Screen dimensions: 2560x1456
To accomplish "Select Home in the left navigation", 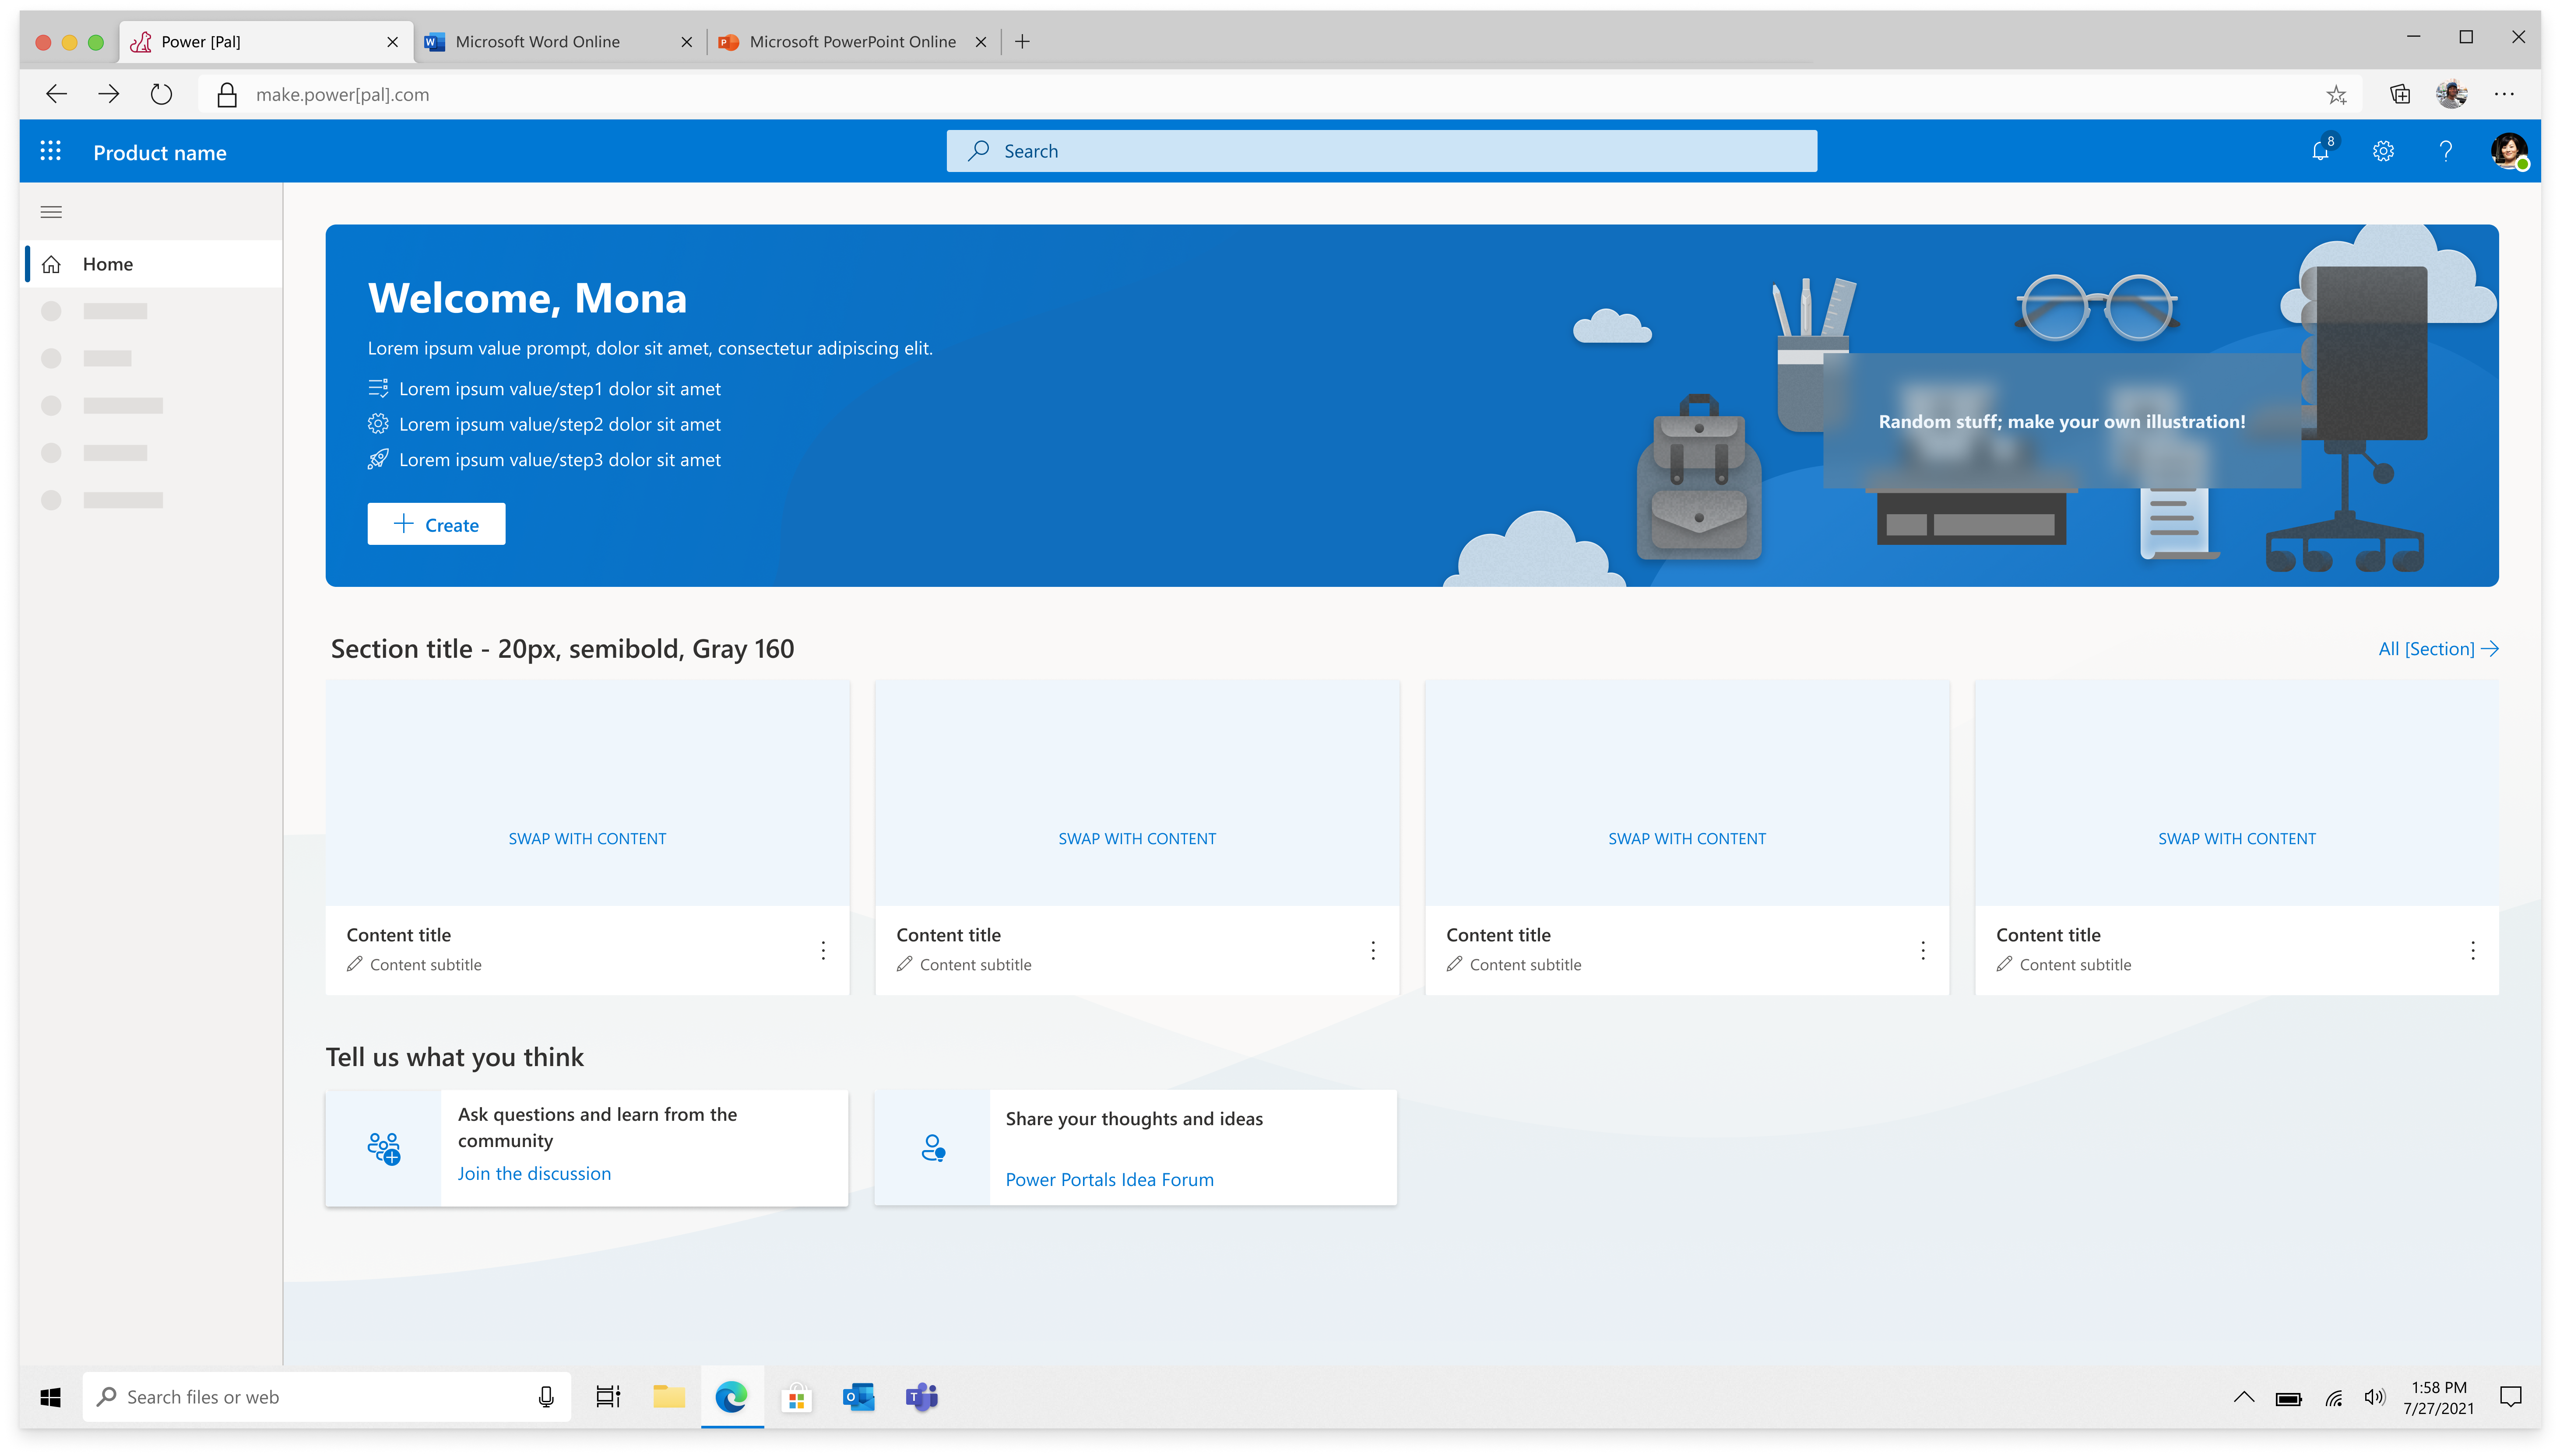I will click(x=108, y=264).
